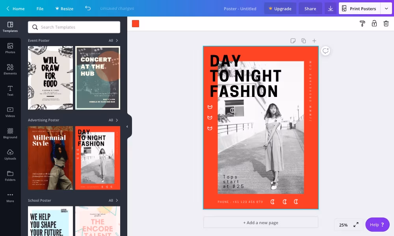Click the Copy style paint roller icon
This screenshot has width=394, height=236.
click(362, 24)
